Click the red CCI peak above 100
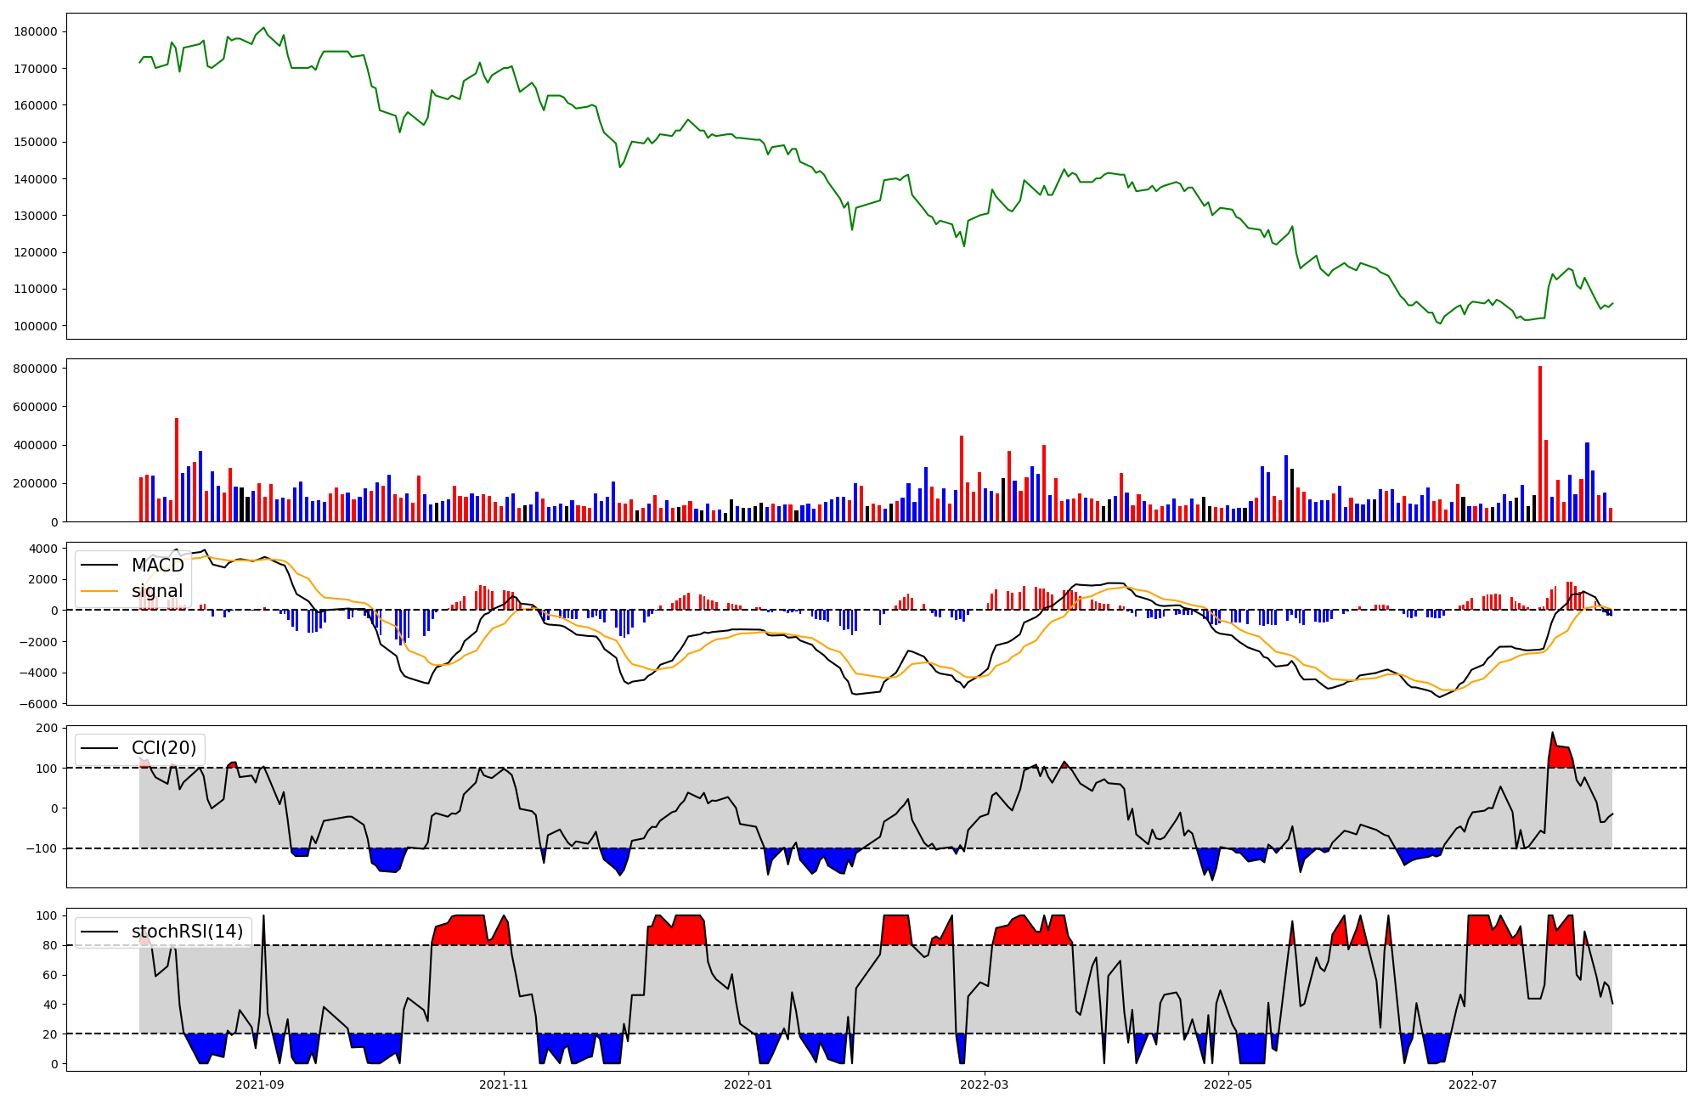The width and height of the screenshot is (1699, 1104). [1560, 756]
